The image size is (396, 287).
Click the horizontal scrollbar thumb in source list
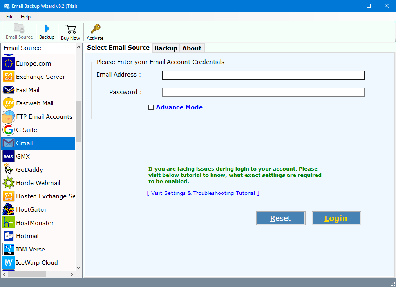click(x=27, y=274)
